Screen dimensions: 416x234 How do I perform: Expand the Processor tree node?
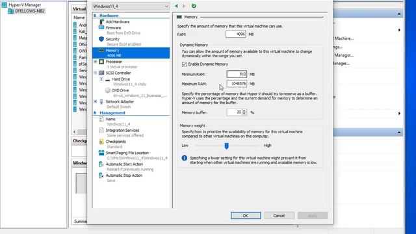(x=96, y=62)
